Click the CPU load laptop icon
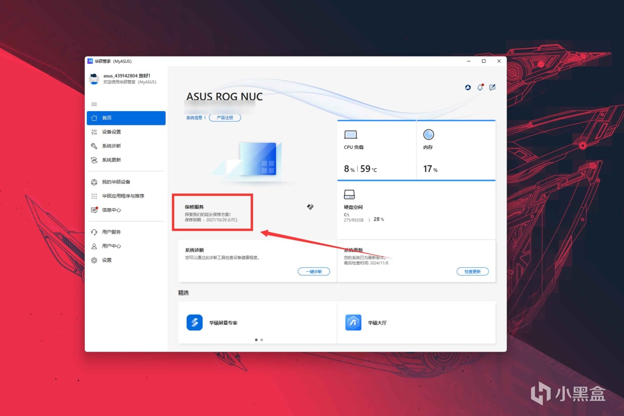 click(x=351, y=135)
